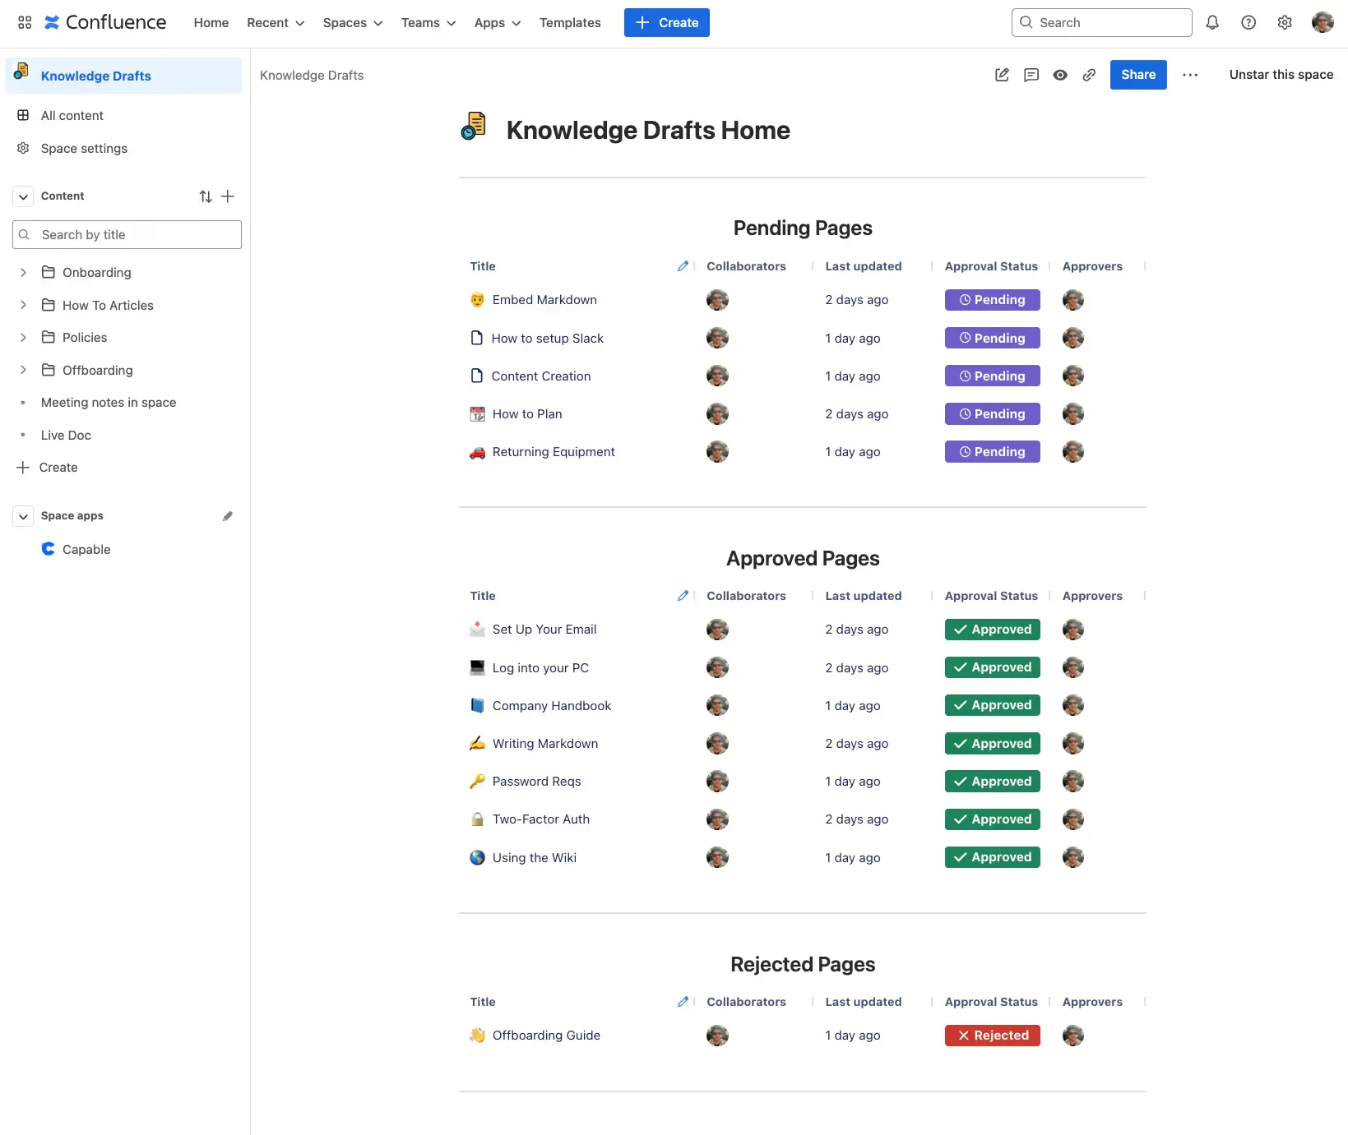Expand the Policies folder
The height and width of the screenshot is (1135, 1348).
23,337
